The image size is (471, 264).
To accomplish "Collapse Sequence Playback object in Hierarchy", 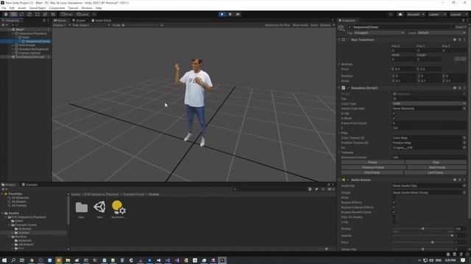I will [13, 34].
